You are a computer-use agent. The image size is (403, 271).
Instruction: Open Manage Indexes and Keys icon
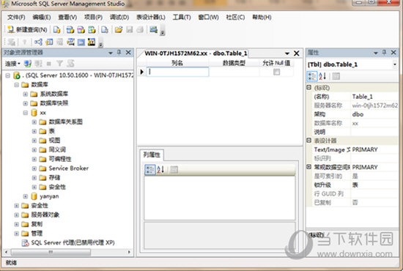[x=49, y=42]
